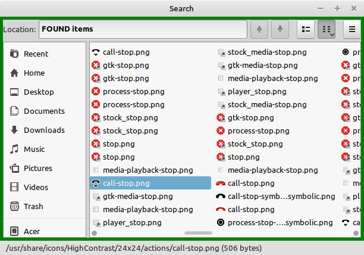Click the horizontal scrollbar thumb

click(x=198, y=233)
